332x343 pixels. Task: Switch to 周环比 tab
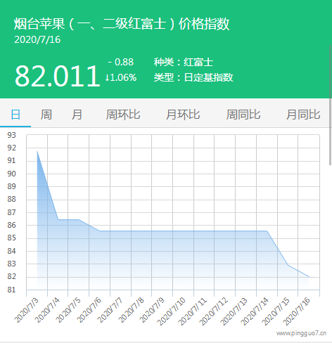[x=123, y=115]
